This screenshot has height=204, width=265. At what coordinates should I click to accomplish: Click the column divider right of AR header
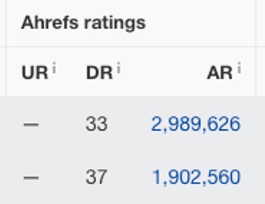pyautogui.click(x=256, y=72)
